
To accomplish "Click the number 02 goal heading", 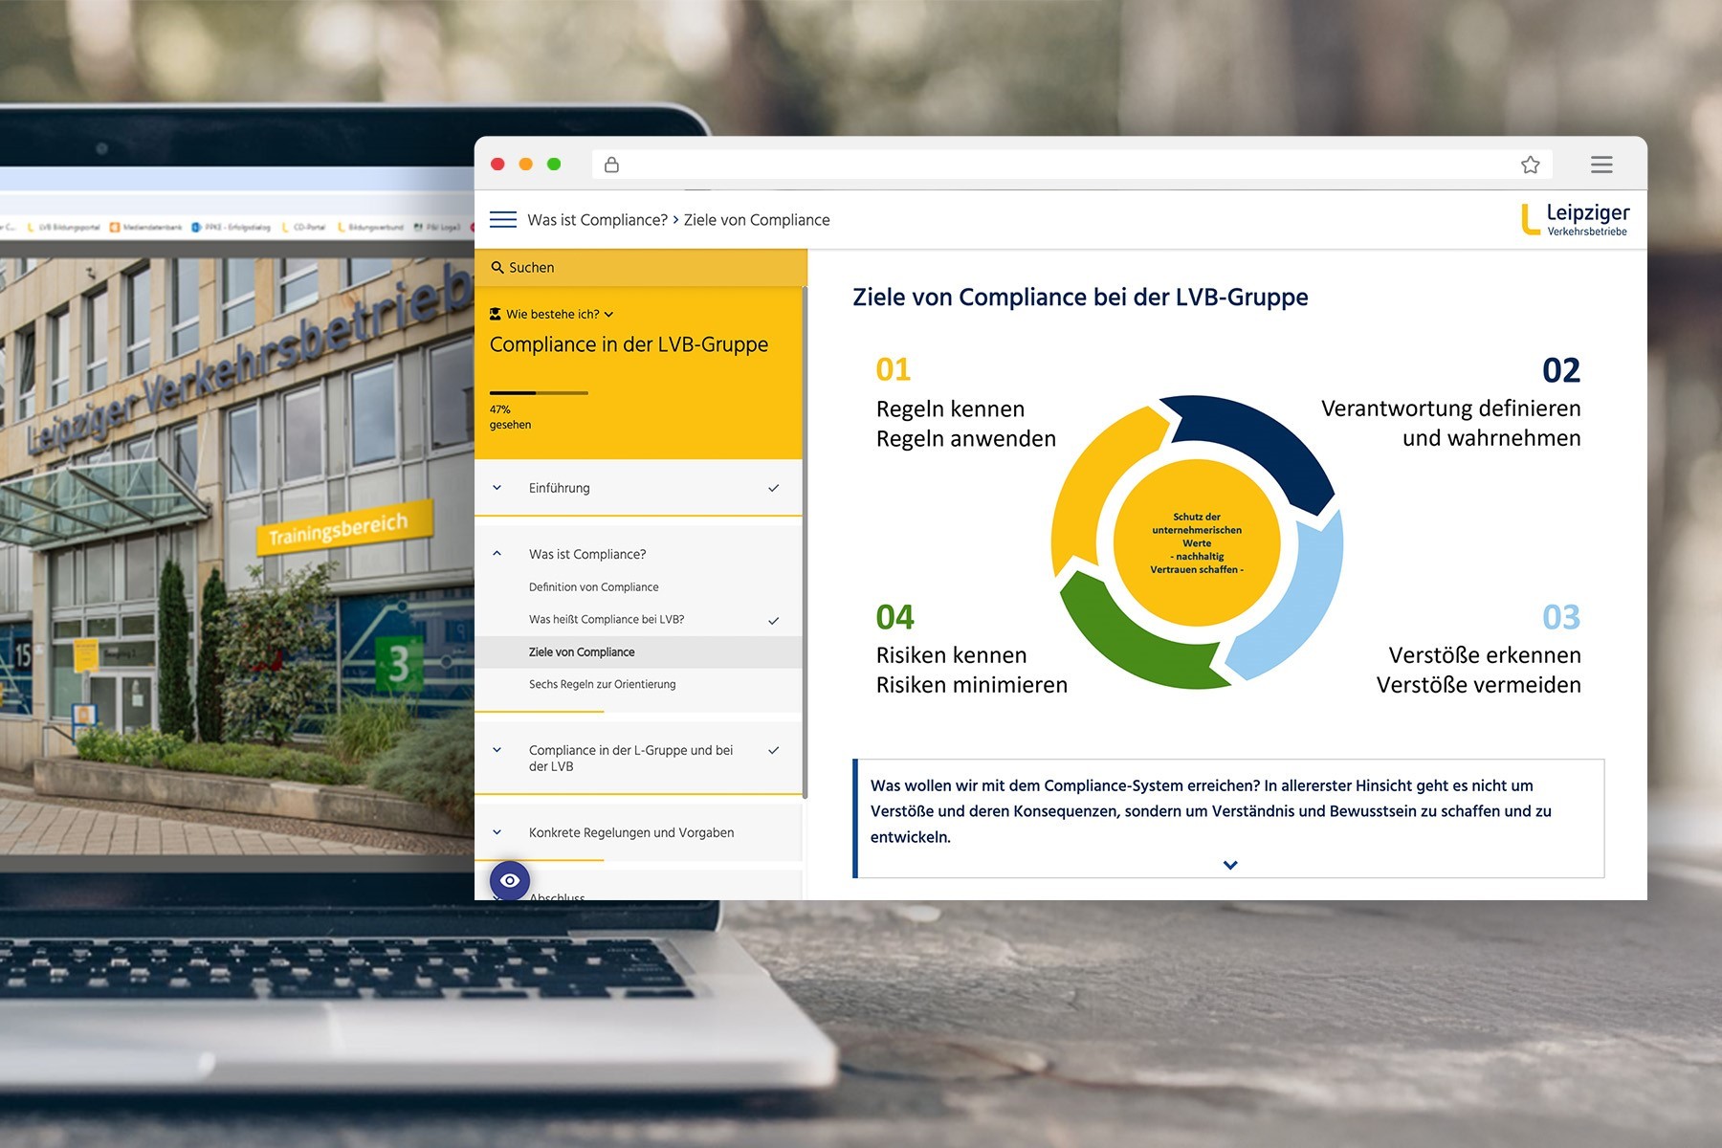I will click(x=1561, y=370).
